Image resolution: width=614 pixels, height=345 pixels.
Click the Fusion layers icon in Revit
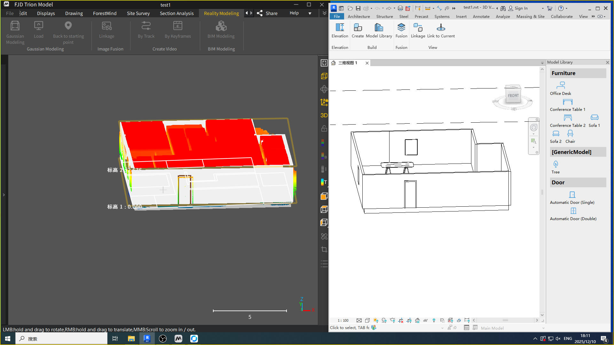click(x=401, y=27)
